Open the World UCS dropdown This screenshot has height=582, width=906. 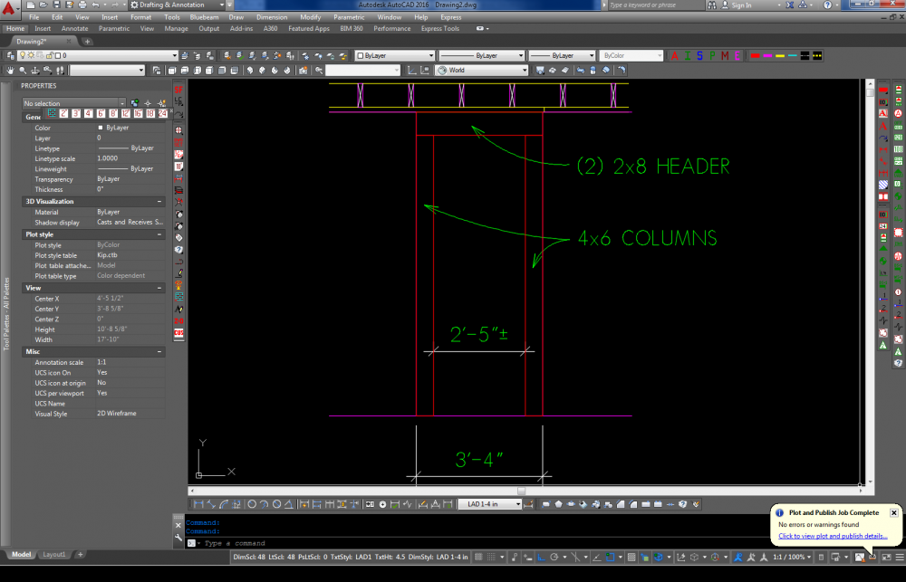point(481,70)
